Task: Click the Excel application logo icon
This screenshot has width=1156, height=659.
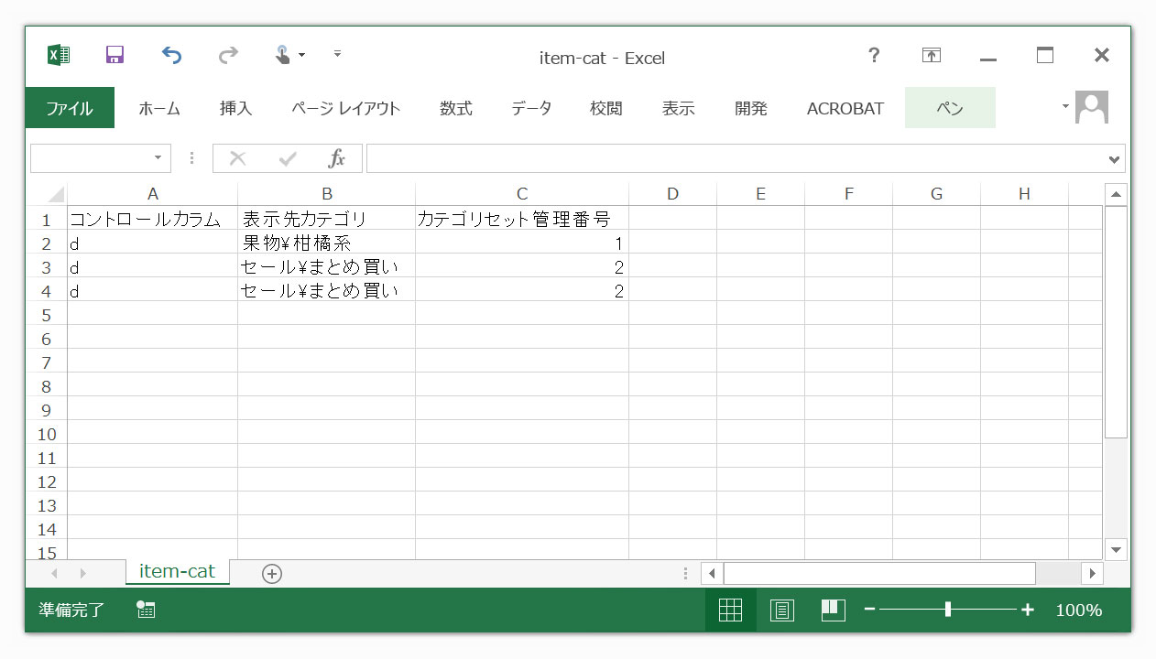Action: pos(59,55)
